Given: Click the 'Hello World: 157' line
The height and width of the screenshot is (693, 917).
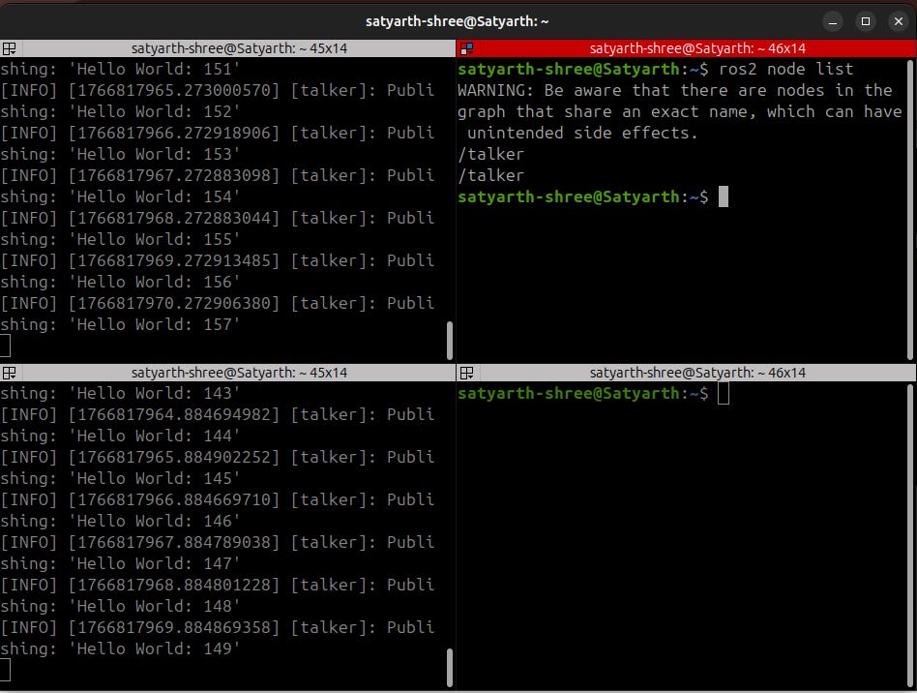Looking at the screenshot, I should pos(120,325).
